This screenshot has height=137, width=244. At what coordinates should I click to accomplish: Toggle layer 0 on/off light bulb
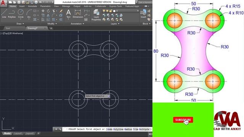[104, 11]
